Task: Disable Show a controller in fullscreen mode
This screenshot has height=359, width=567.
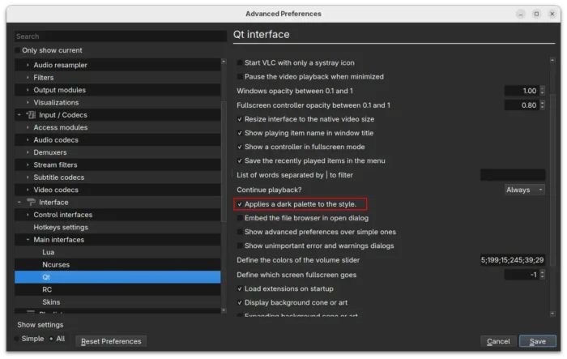Action: click(x=240, y=147)
